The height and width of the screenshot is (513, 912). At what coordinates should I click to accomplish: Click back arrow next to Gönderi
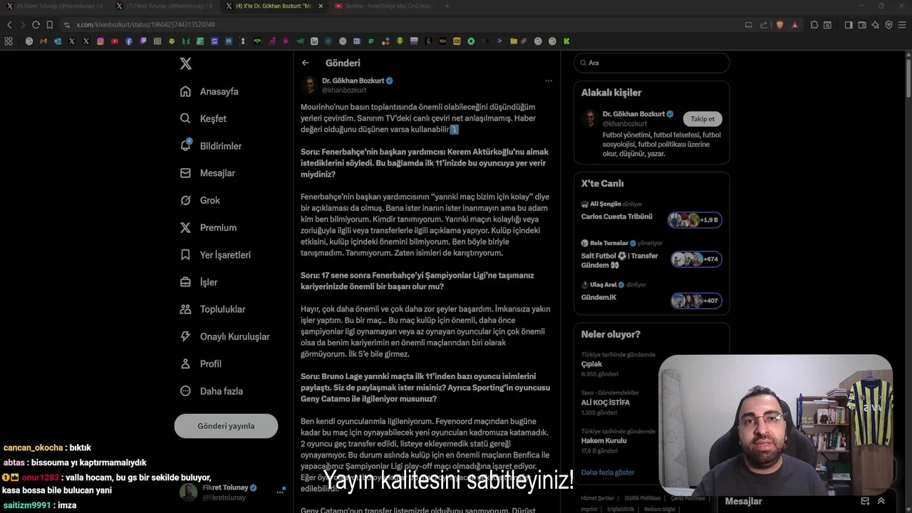(x=306, y=63)
